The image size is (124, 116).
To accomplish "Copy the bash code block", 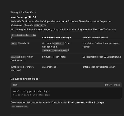I will coord(108,85).
